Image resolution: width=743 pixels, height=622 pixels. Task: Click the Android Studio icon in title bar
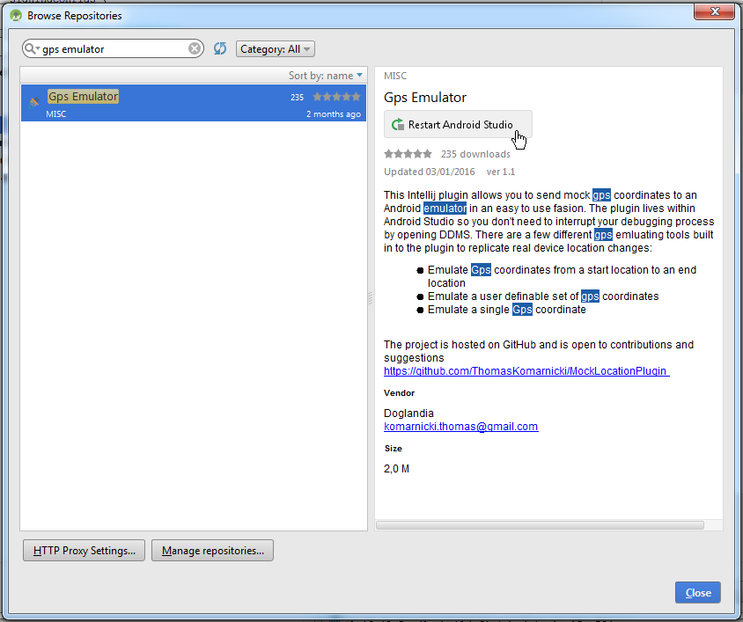coord(16,15)
